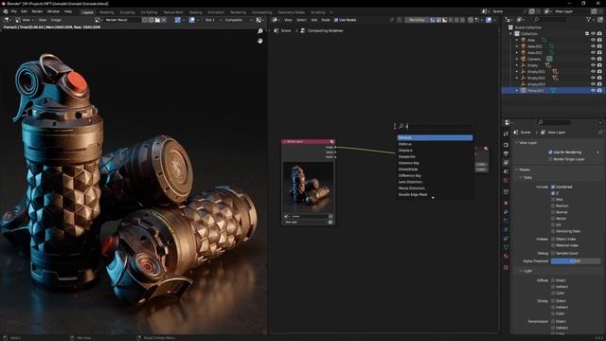Open the Modifiers wrench properties tab
The height and width of the screenshot is (341, 606).
tap(506, 212)
